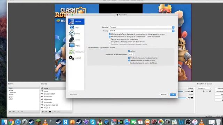Mute the 0.0 dB audio channel

[189, 98]
